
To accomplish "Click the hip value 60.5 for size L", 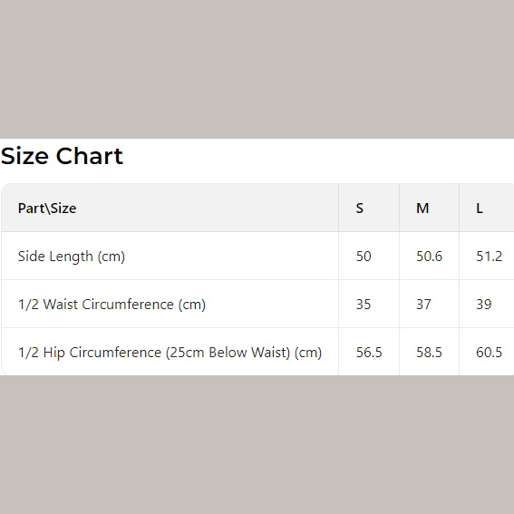I will click(490, 353).
